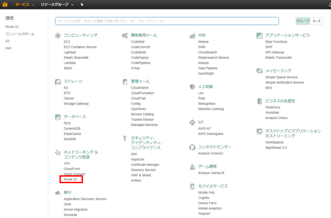Open Server Migration
Image resolution: width=331 pixels, height=218 pixels.
tap(76, 210)
